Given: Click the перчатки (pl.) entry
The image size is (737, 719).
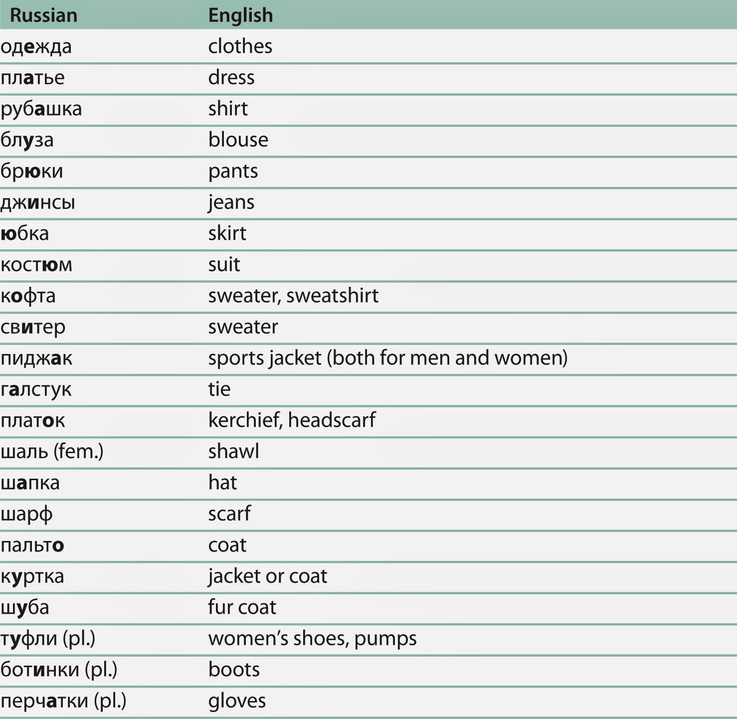Looking at the screenshot, I should 63,701.
